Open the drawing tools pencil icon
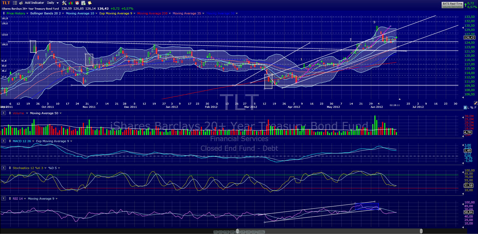Image resolution: width=478 pixels, height=234 pixels. 476,103
